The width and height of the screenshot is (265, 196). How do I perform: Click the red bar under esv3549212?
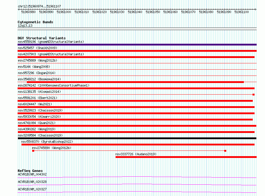pos(135,82)
